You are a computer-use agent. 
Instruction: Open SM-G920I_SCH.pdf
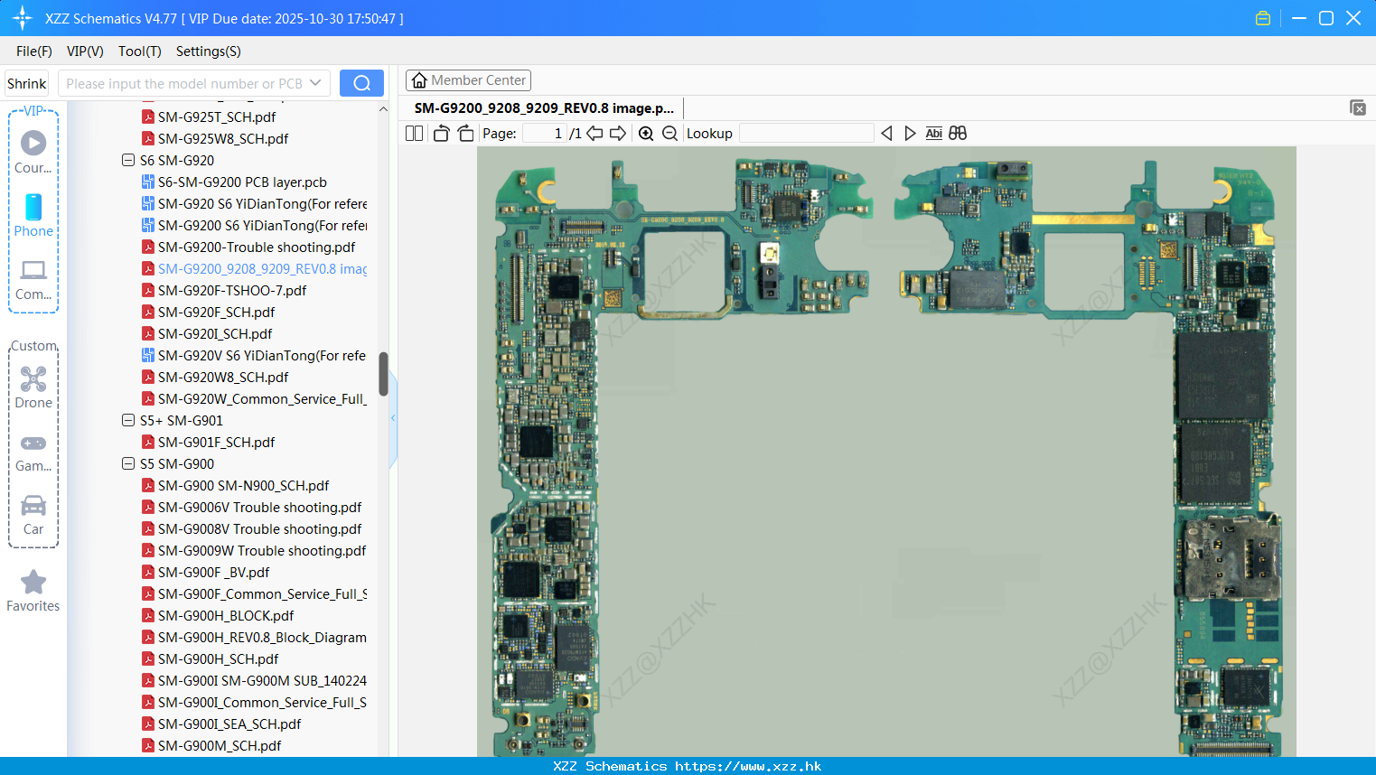point(215,333)
